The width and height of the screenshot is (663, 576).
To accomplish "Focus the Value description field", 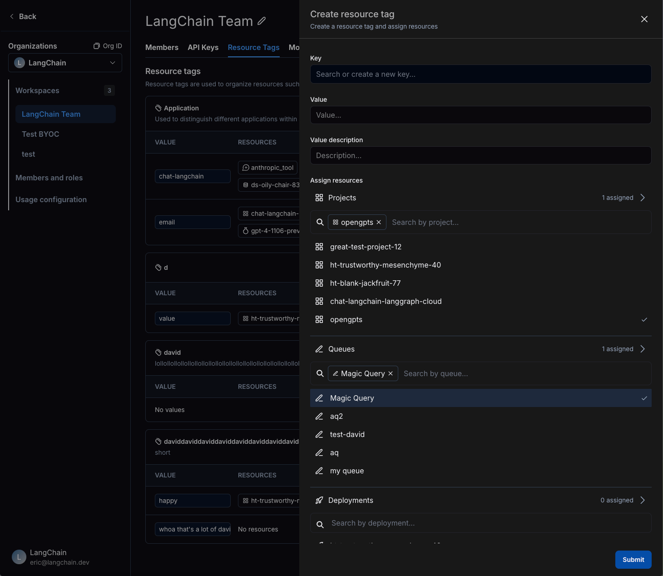I will 481,155.
